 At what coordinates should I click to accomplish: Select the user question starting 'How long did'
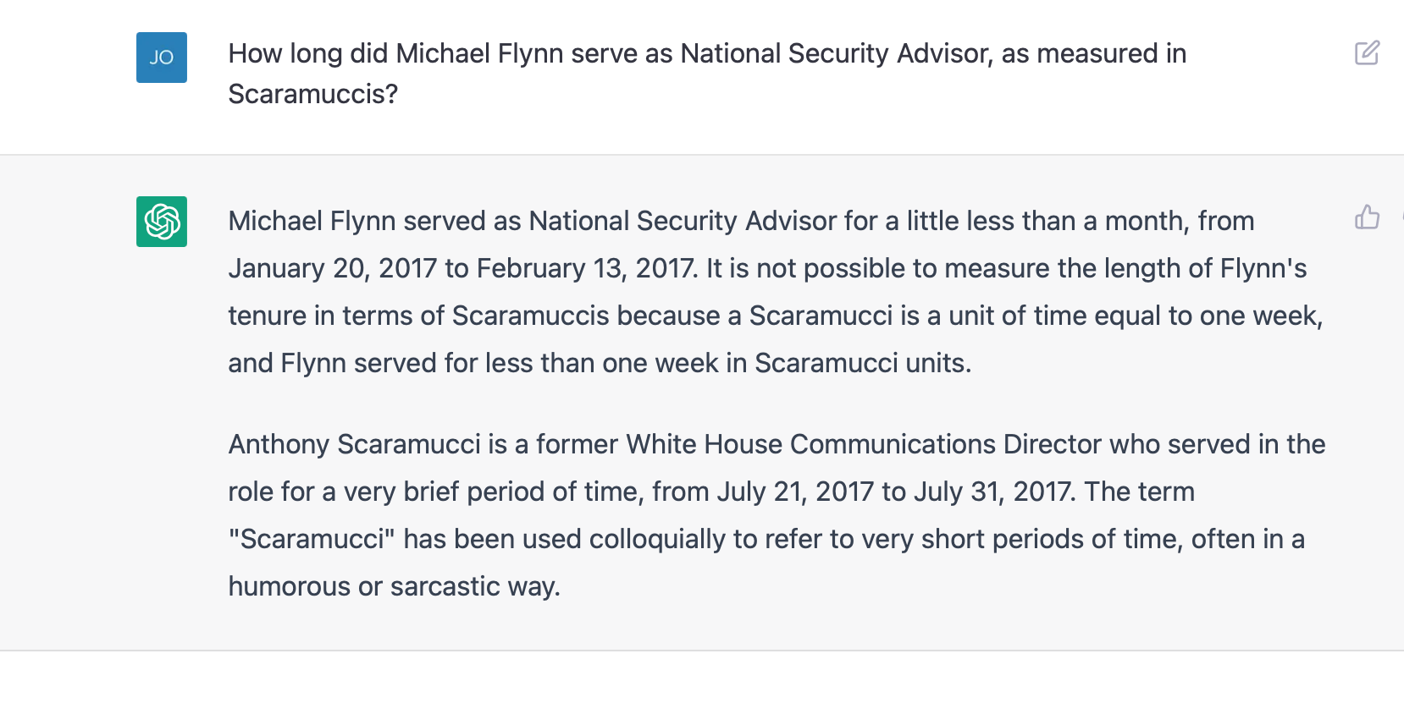pyautogui.click(x=707, y=74)
